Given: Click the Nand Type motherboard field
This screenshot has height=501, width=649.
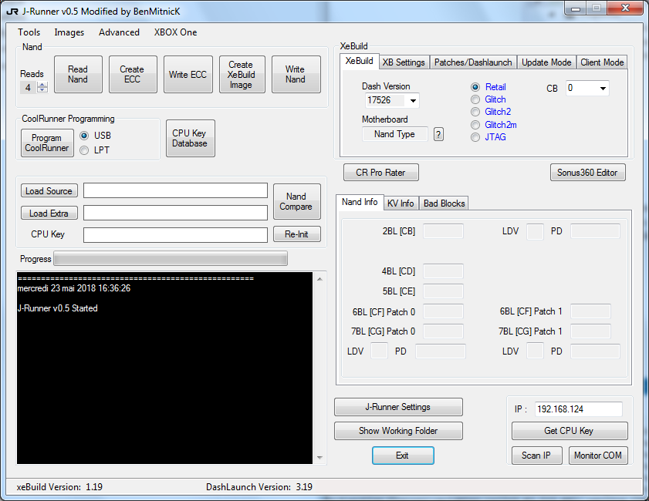Looking at the screenshot, I should [x=395, y=134].
